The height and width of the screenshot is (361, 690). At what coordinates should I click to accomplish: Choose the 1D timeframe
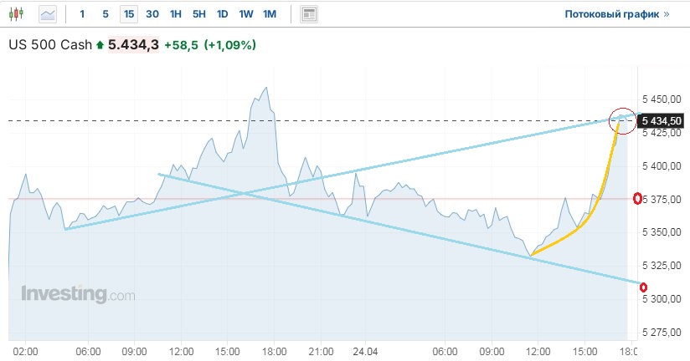[x=222, y=14]
